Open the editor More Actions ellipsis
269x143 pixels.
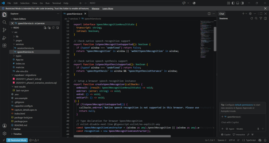point(214,14)
